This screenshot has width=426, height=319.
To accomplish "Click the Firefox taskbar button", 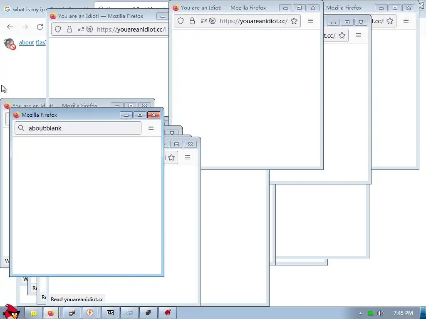I will [x=51, y=313].
